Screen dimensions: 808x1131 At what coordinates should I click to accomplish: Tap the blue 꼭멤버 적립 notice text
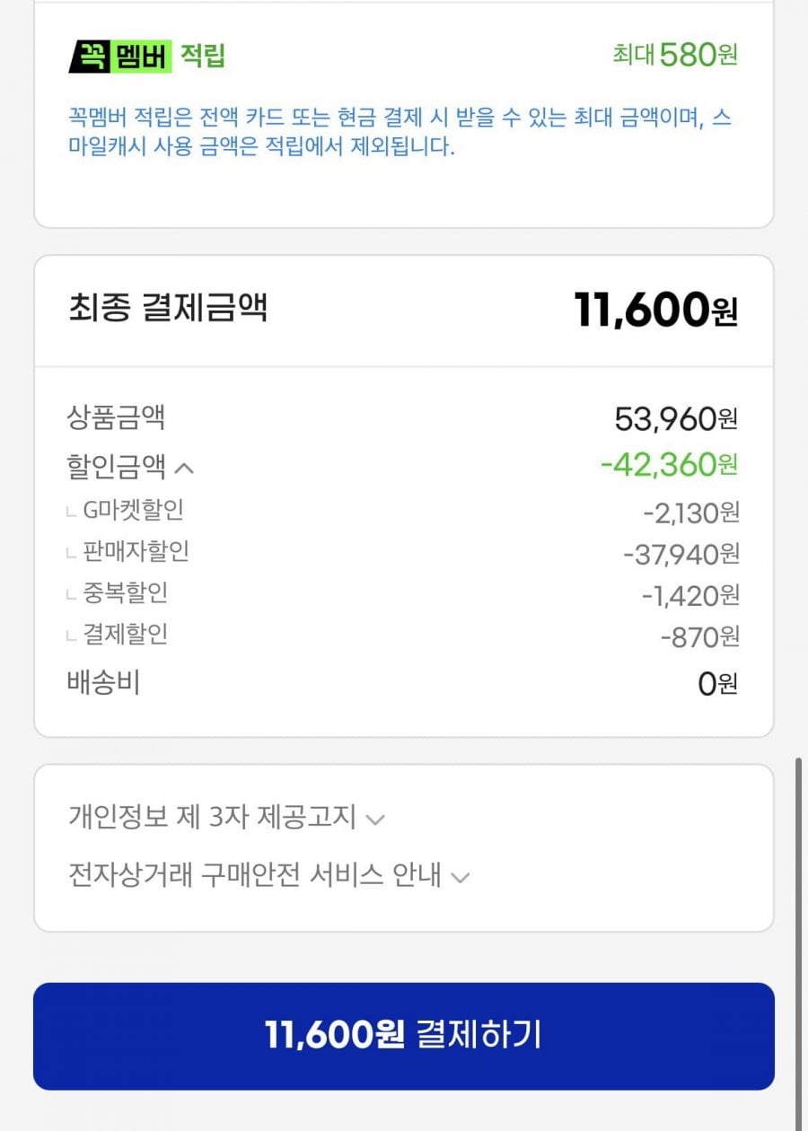click(x=400, y=132)
